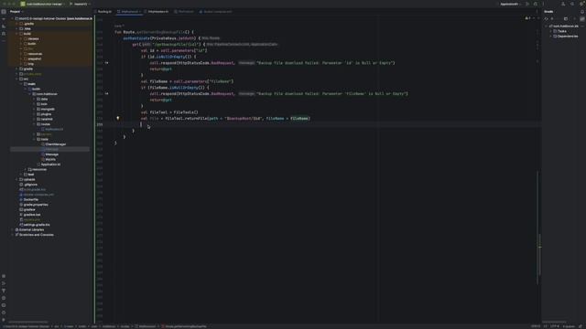This screenshot has width=586, height=329.
Task: Expand the gradle folder in the project tree
Action: click(16, 69)
